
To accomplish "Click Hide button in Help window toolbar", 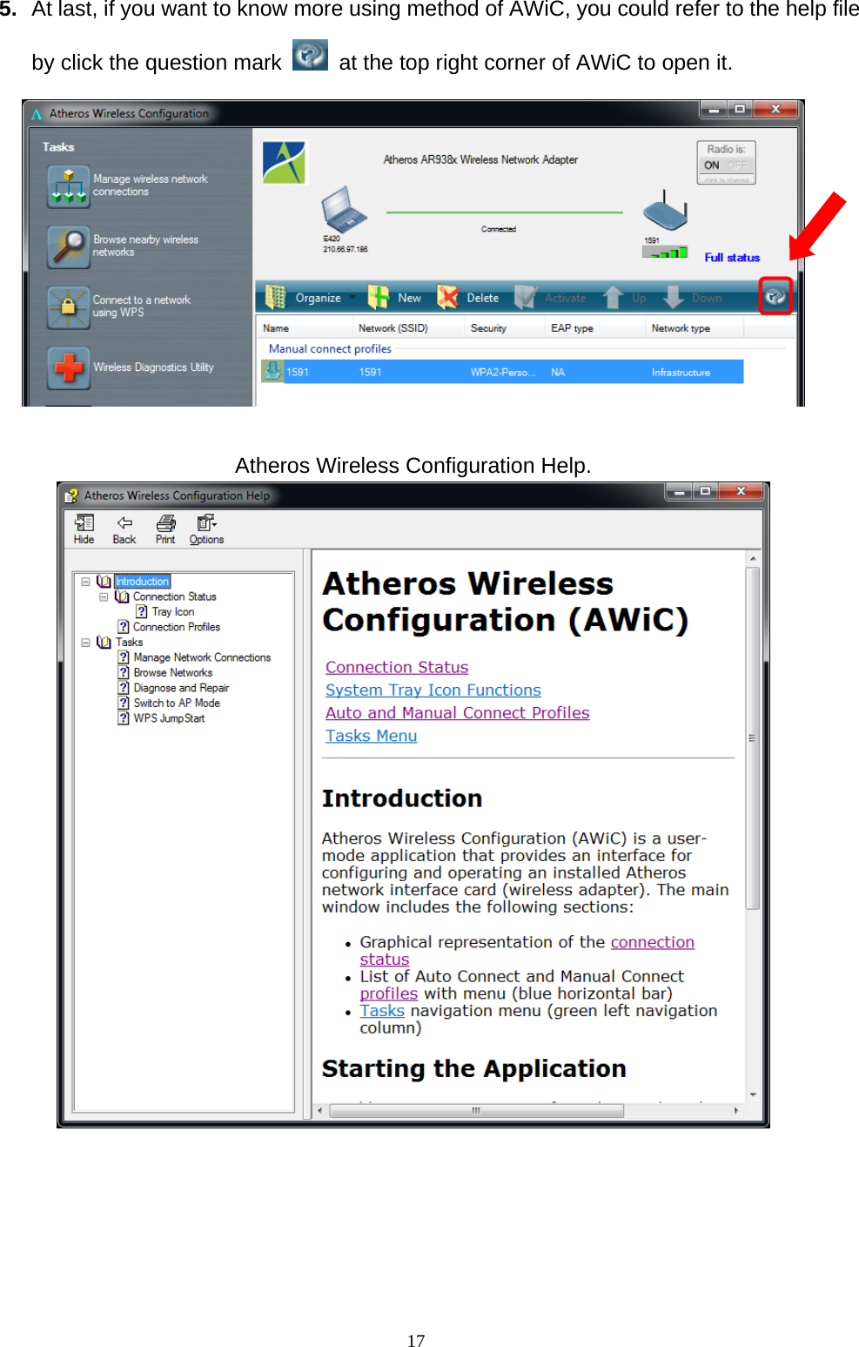I will (84, 529).
